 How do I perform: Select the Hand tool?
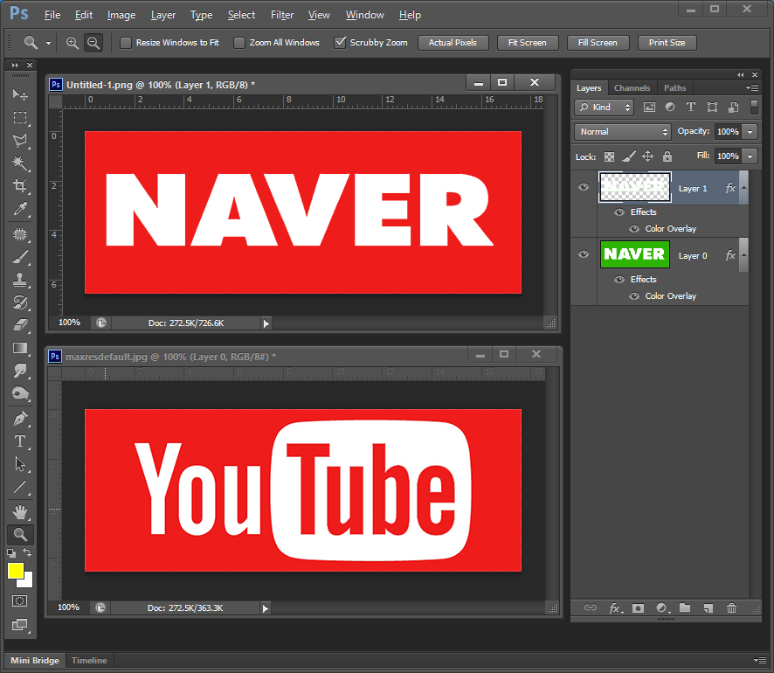tap(20, 512)
